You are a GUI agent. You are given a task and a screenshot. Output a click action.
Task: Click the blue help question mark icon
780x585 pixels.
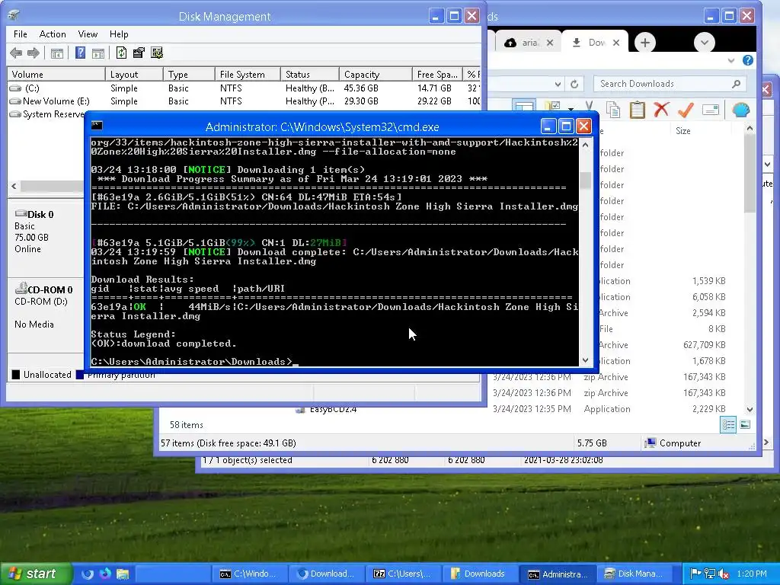click(748, 61)
